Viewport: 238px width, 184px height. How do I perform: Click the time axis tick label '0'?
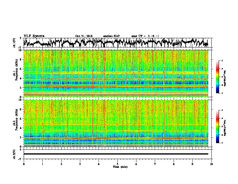click(x=24, y=164)
